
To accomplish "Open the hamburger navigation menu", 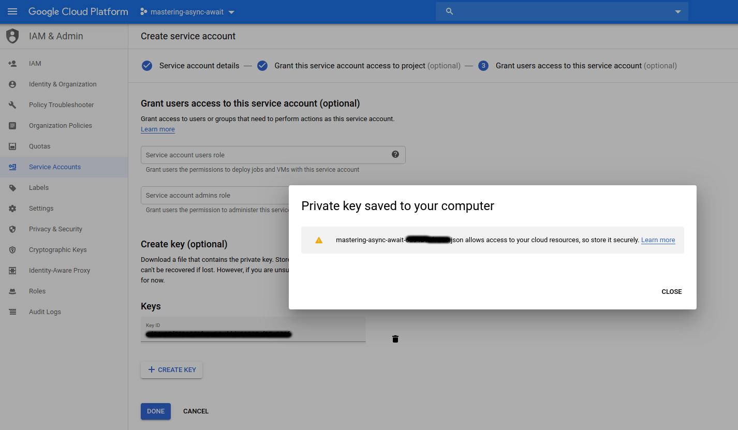I will click(x=12, y=11).
